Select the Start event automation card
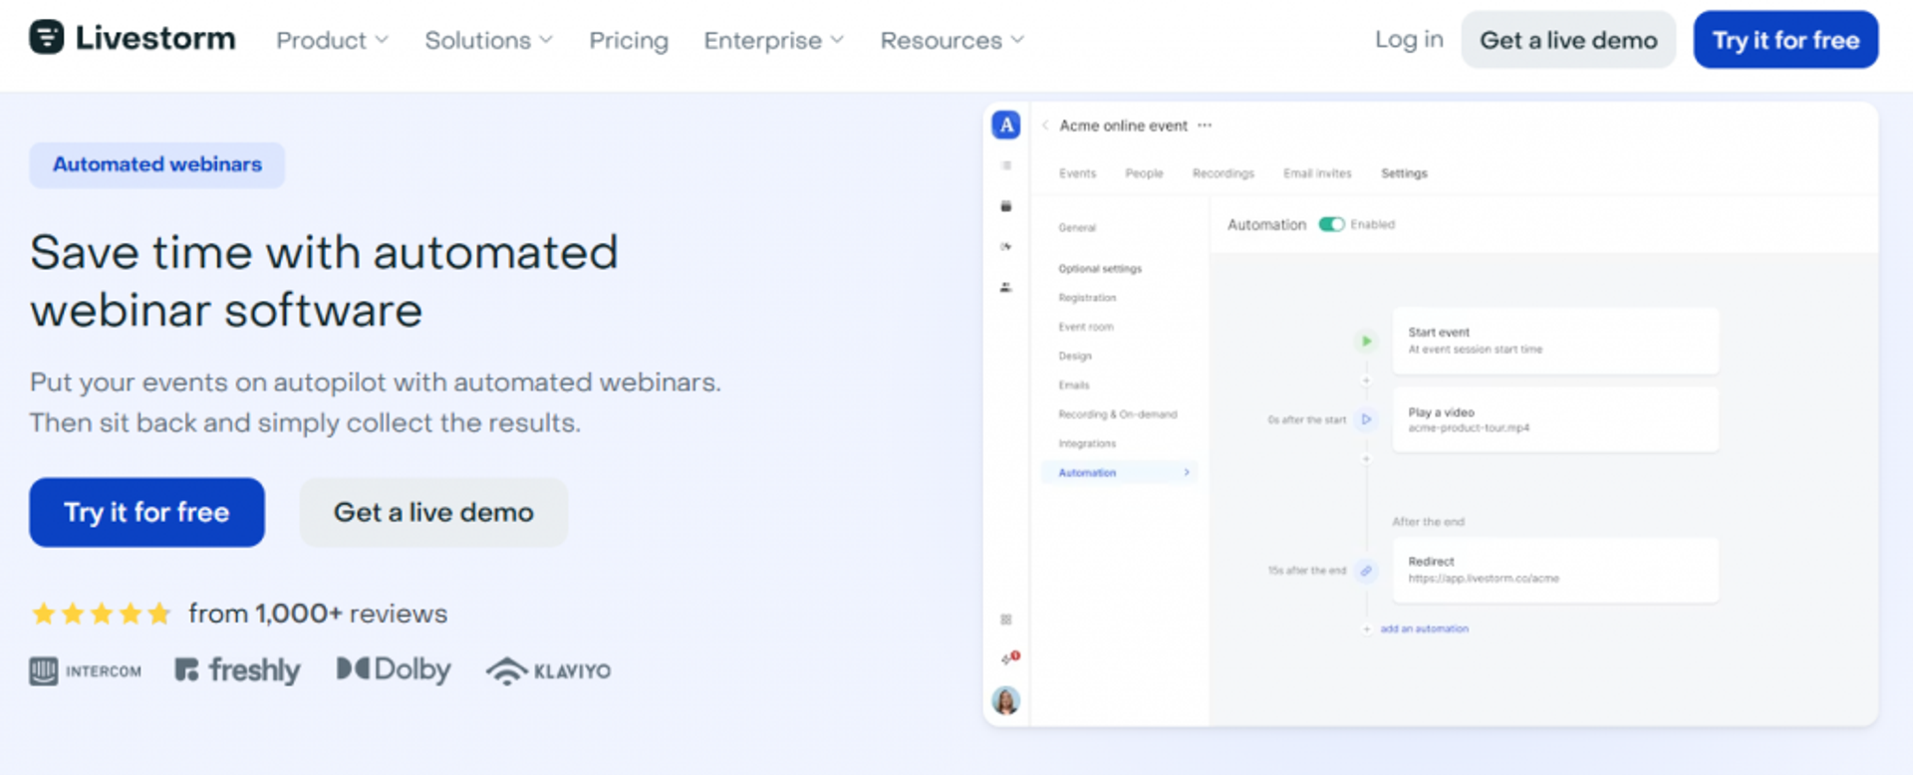The width and height of the screenshot is (1913, 775). [1555, 341]
